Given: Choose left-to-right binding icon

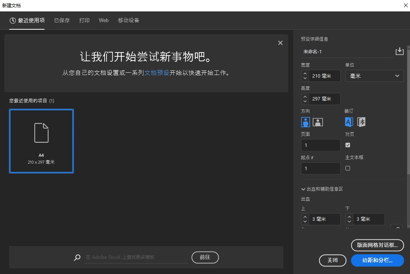Looking at the screenshot, I should [349, 122].
